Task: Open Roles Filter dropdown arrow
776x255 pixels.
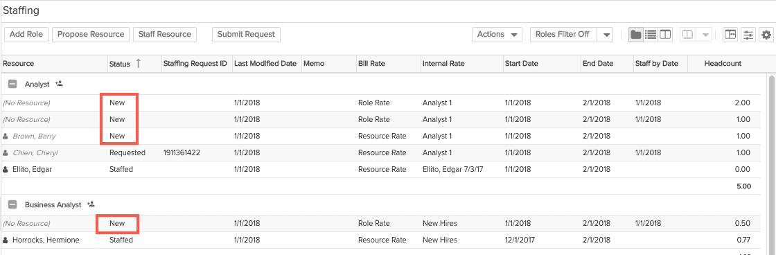Action: 606,35
